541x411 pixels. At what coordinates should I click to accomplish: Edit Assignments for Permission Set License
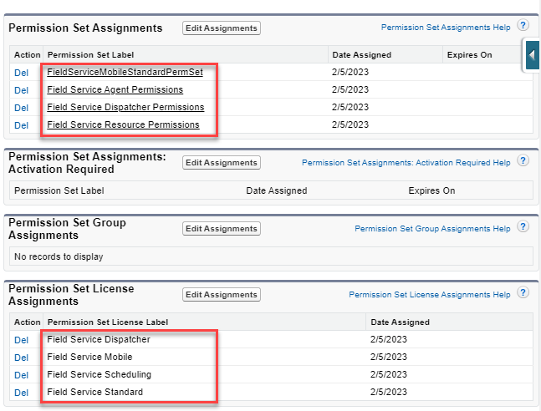[x=222, y=294]
